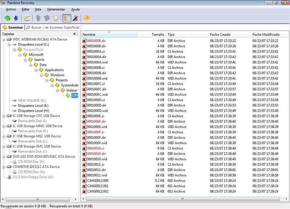
Task: Click the notepad page toolbar icon
Action: 56,18
